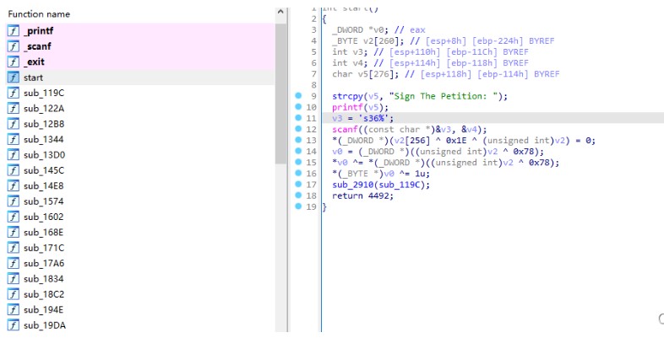664x354 pixels.
Task: Click the 0x1E constant on line 13
Action: (456, 140)
